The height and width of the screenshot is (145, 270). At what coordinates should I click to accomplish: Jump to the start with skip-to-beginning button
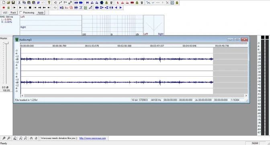[35, 8]
